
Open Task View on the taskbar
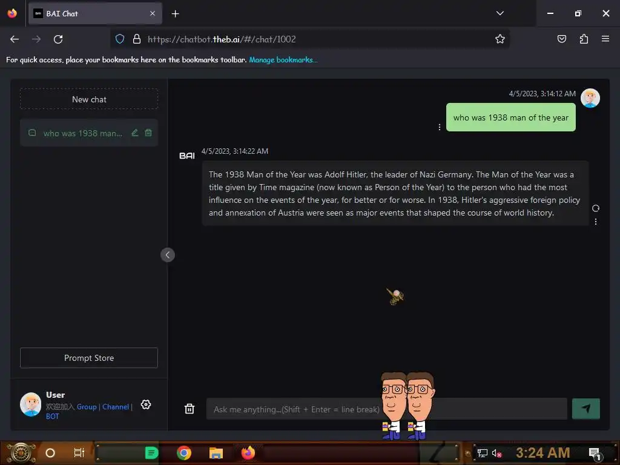coord(79,453)
